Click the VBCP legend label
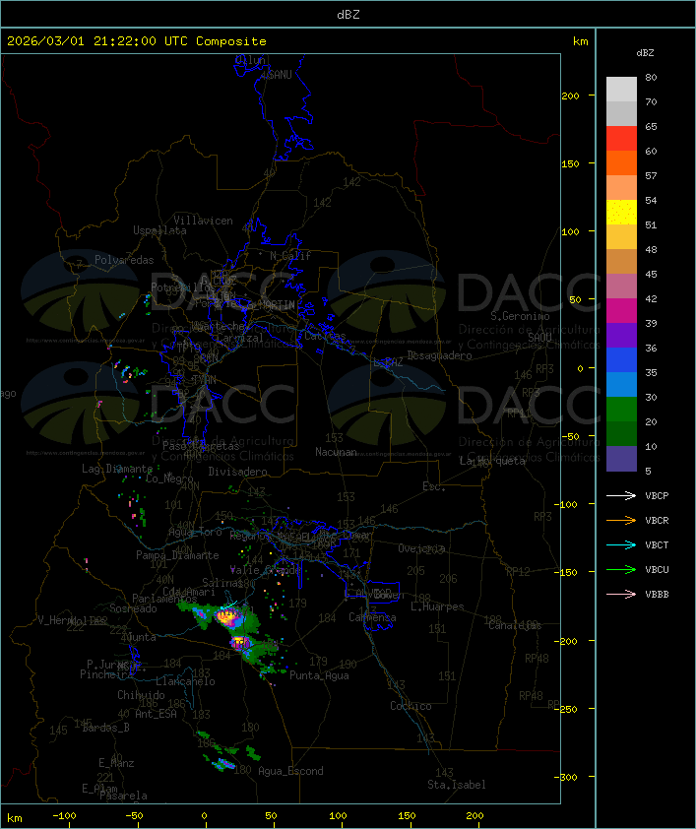696x829 pixels. tap(657, 496)
